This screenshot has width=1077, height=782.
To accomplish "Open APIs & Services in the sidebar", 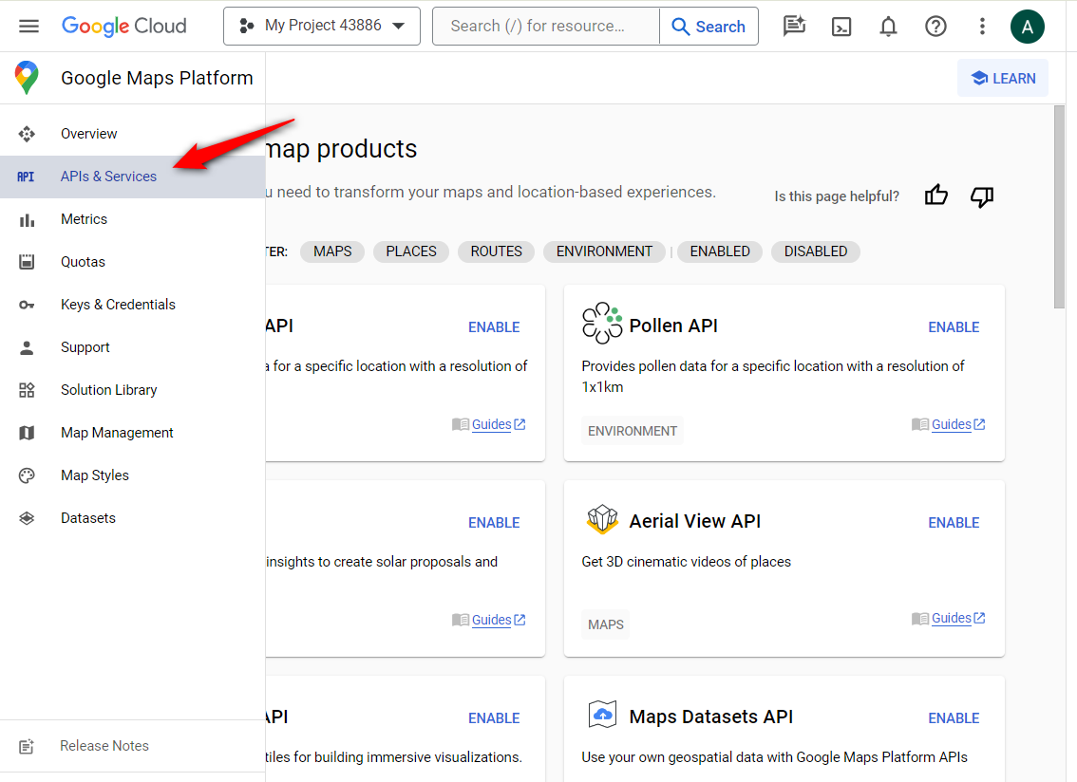I will [133, 177].
